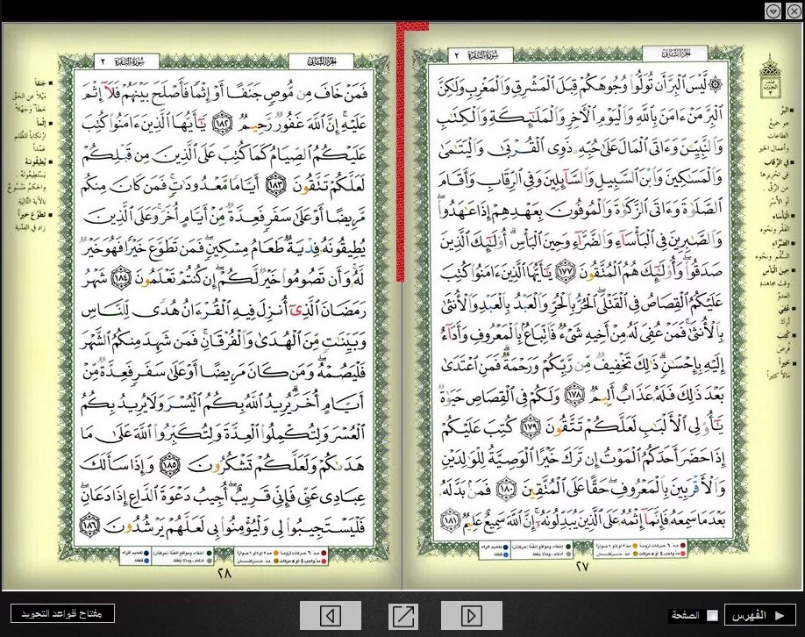Toggle fullscreen with the diagonal arrow icon
This screenshot has width=805, height=637.
[402, 615]
